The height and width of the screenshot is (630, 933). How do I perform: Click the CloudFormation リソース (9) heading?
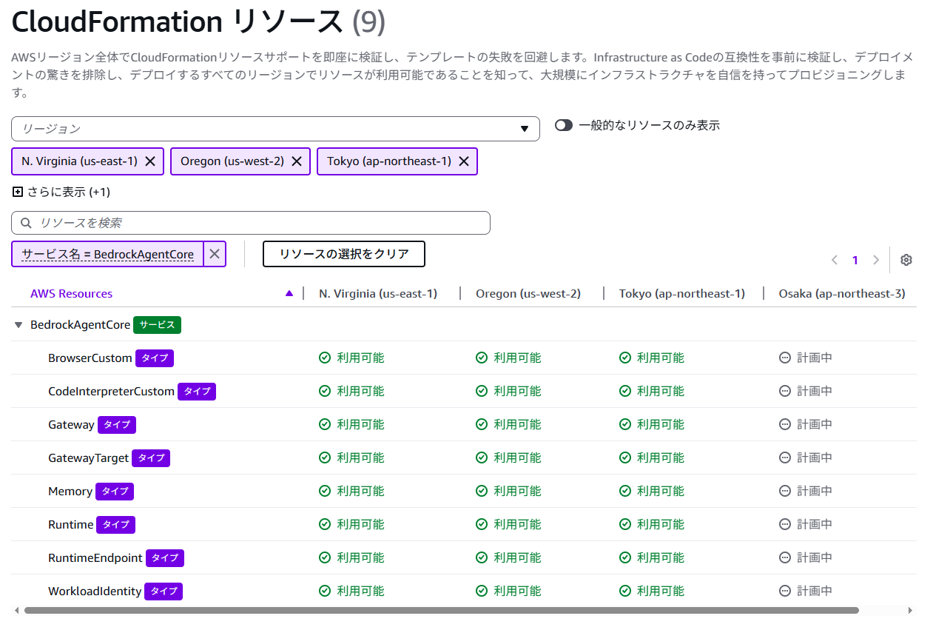tap(198, 22)
